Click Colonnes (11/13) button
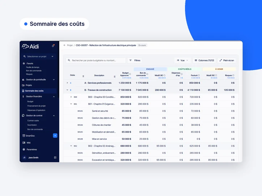262x196 pixels. point(204,60)
